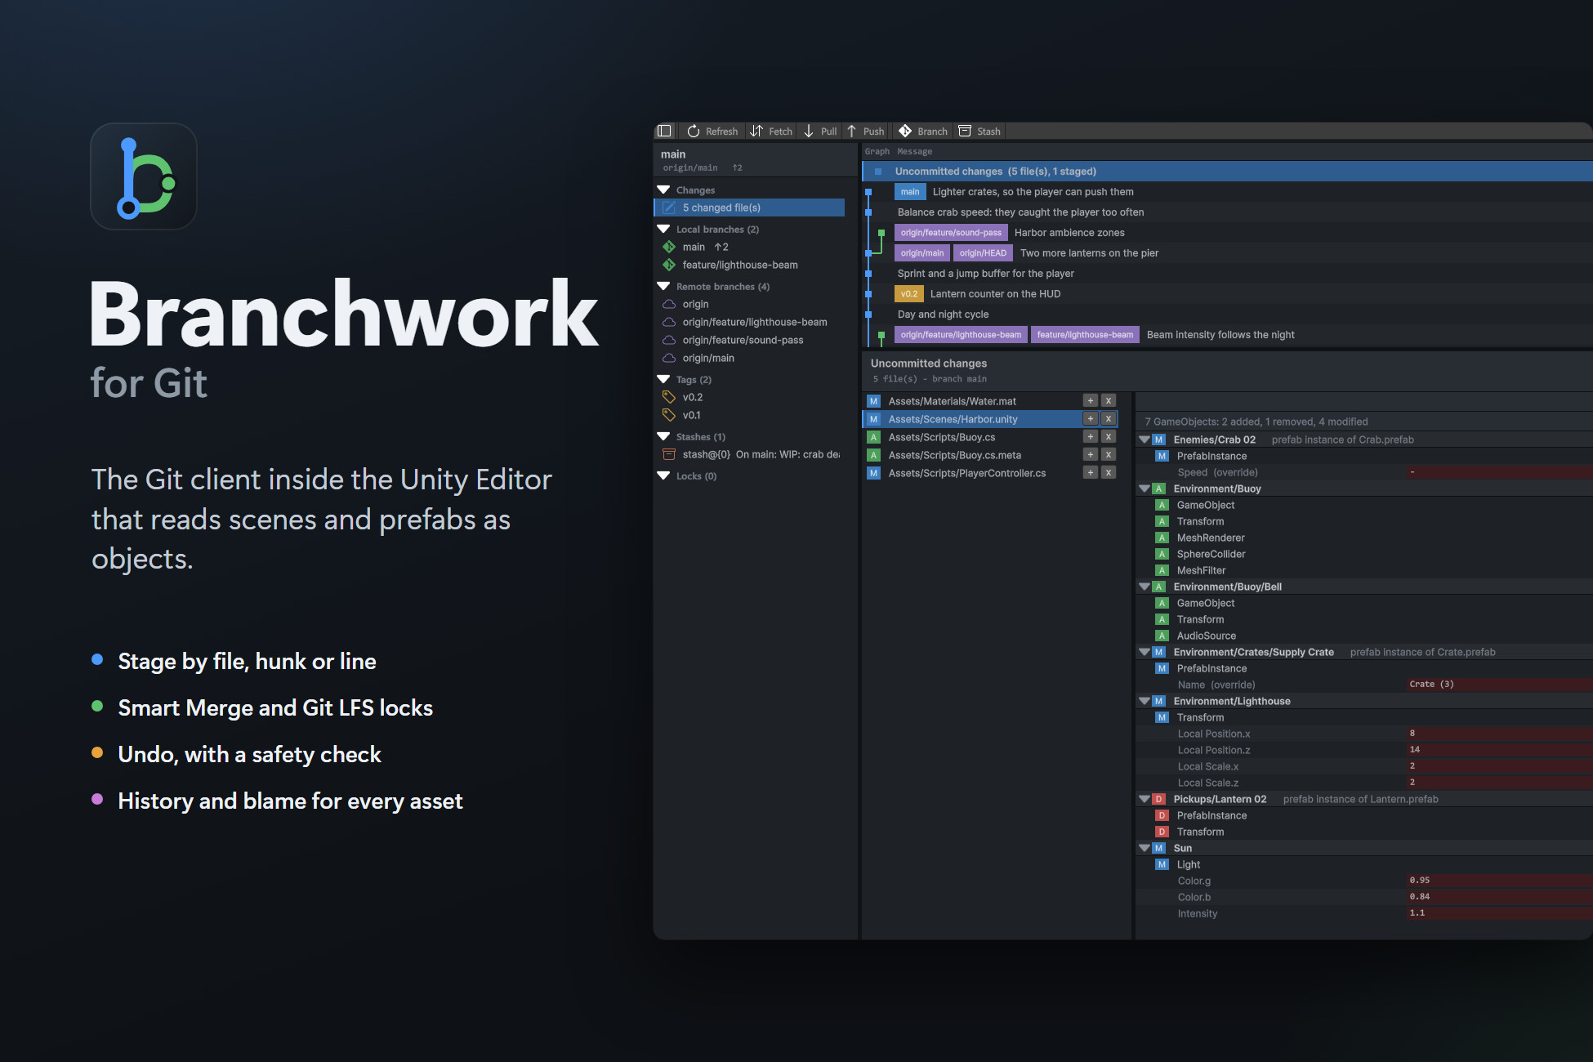Screen dimensions: 1593x1062
Task: Click the origin/feature/sound-pass ref label
Action: click(951, 233)
